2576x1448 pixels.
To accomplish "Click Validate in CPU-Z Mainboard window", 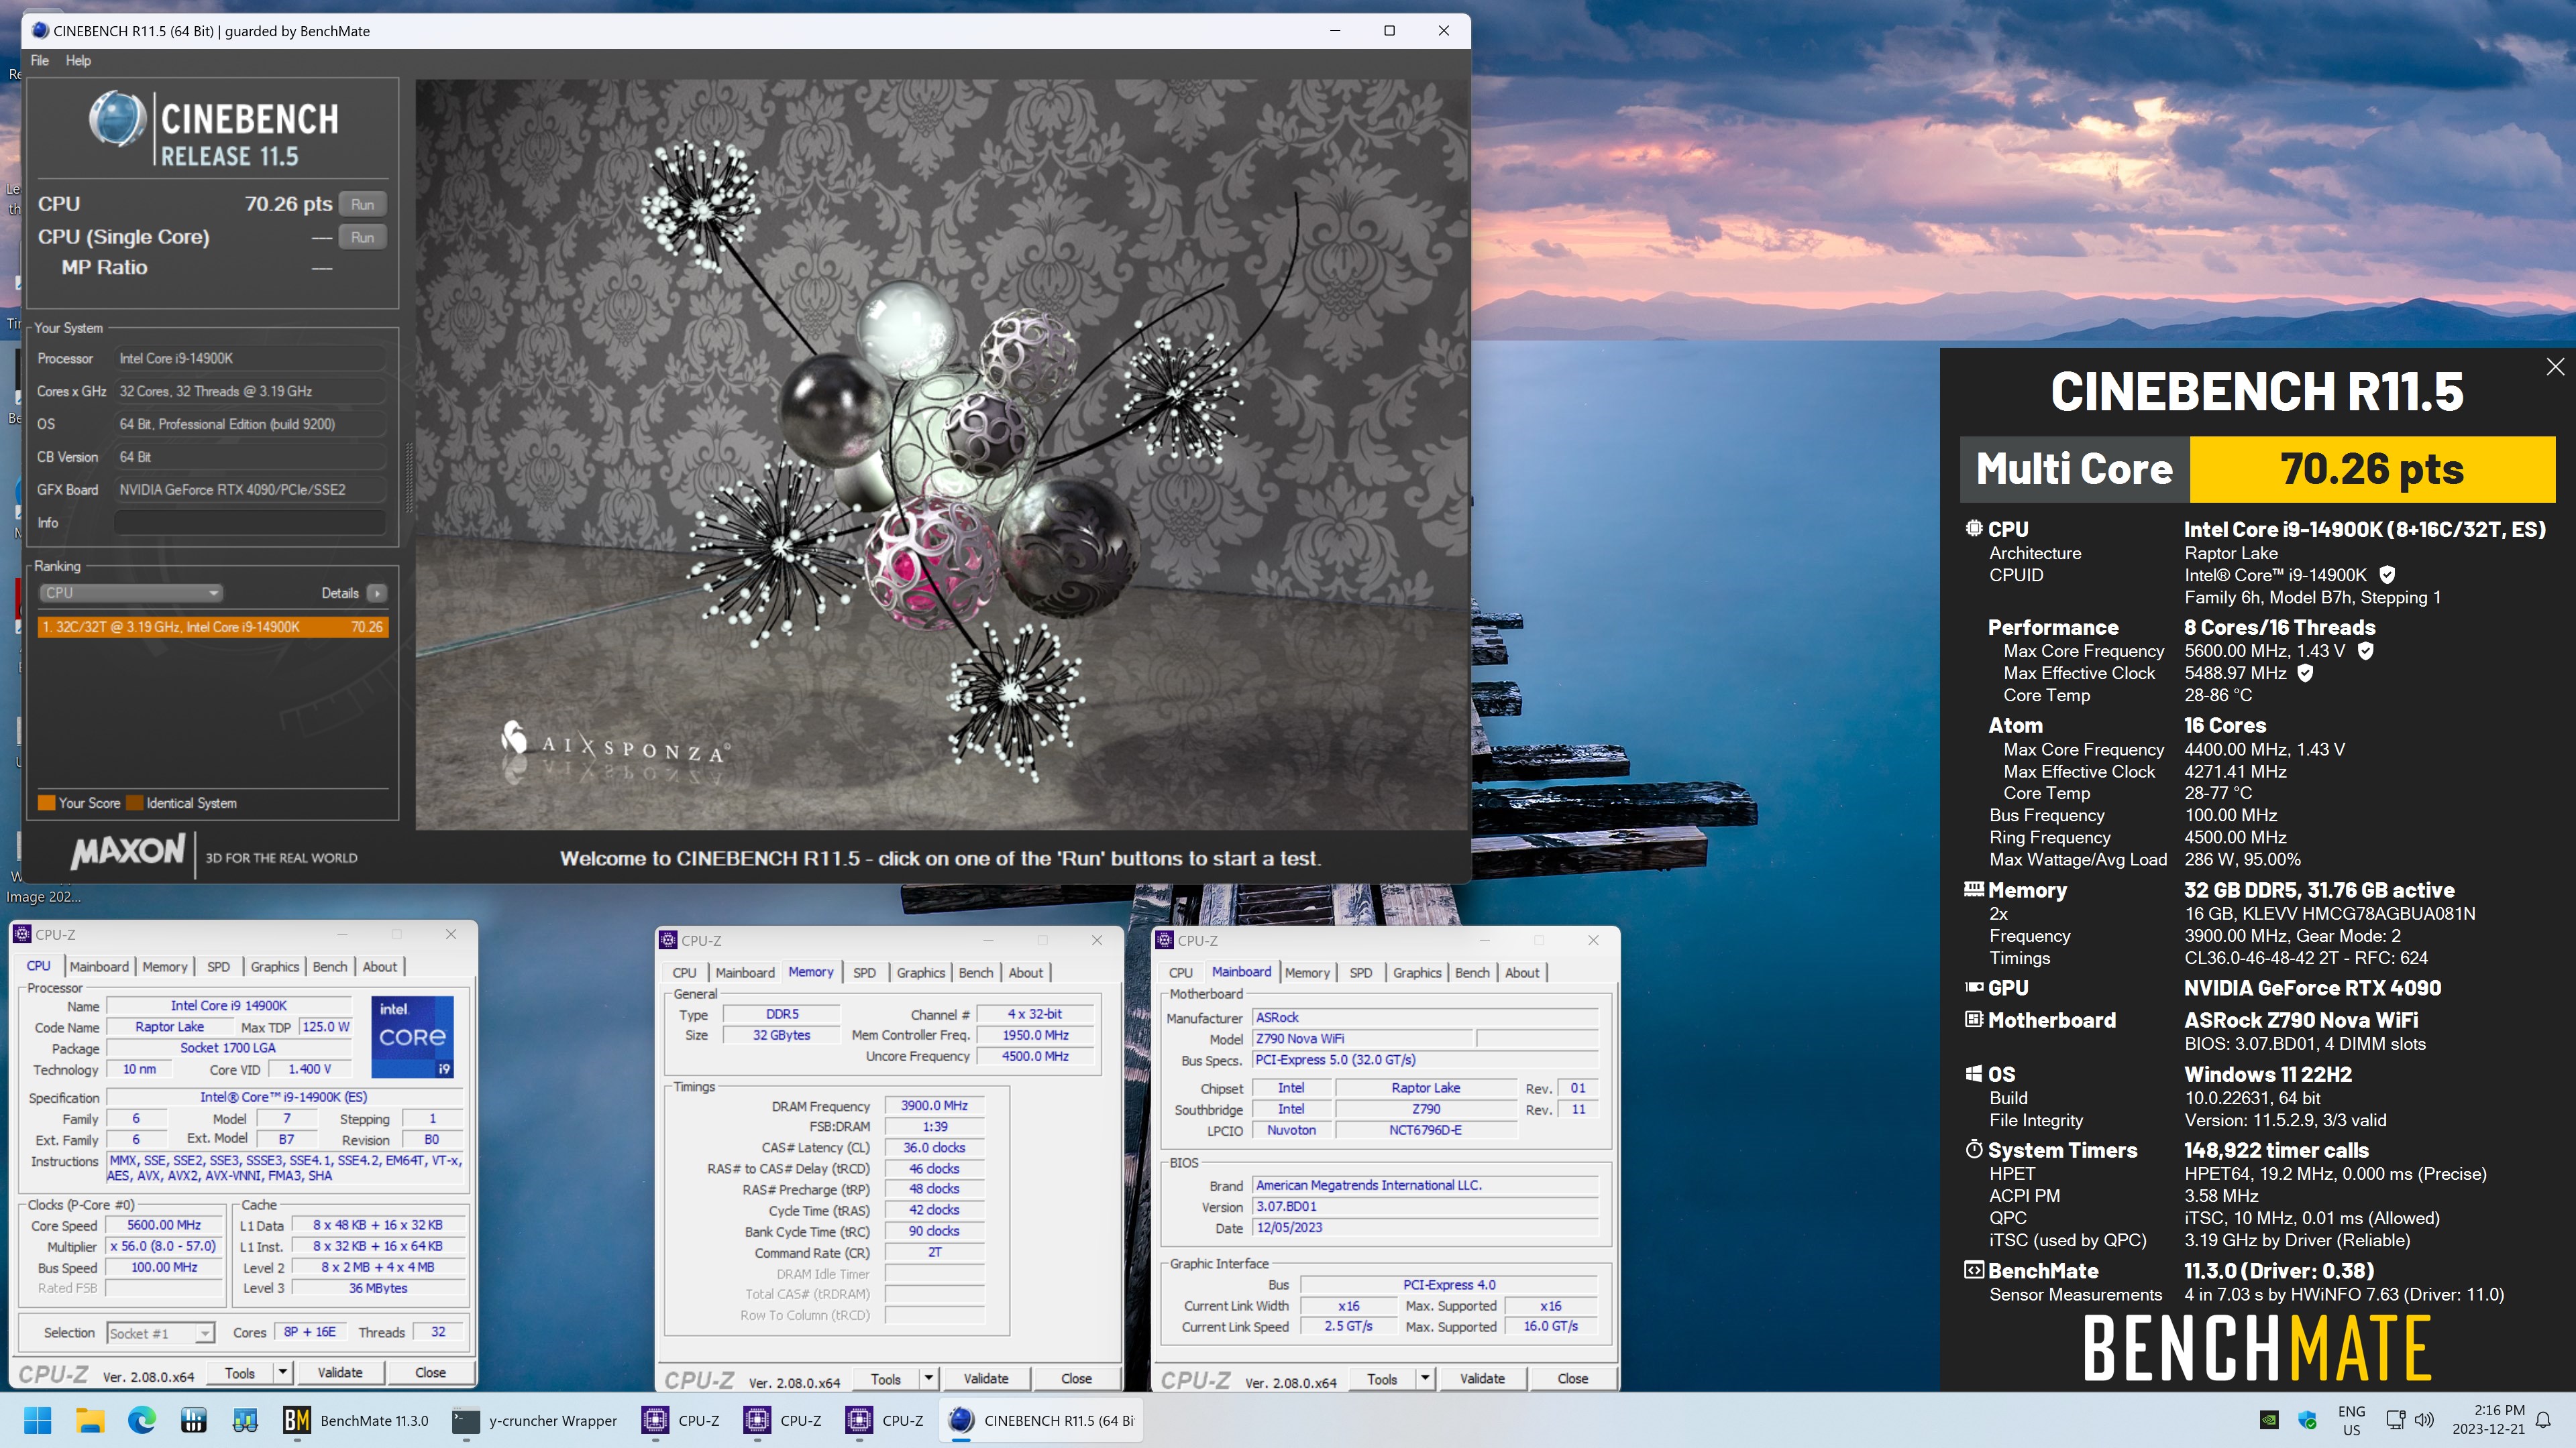I will pyautogui.click(x=1482, y=1378).
